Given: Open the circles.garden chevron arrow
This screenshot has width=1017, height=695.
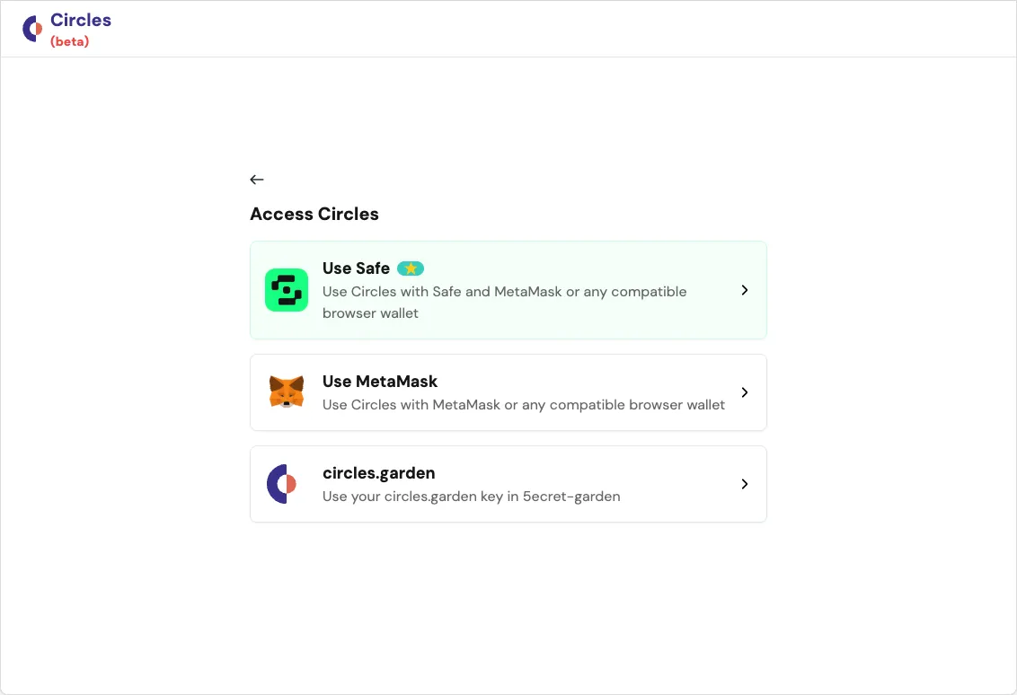Looking at the screenshot, I should (x=745, y=484).
